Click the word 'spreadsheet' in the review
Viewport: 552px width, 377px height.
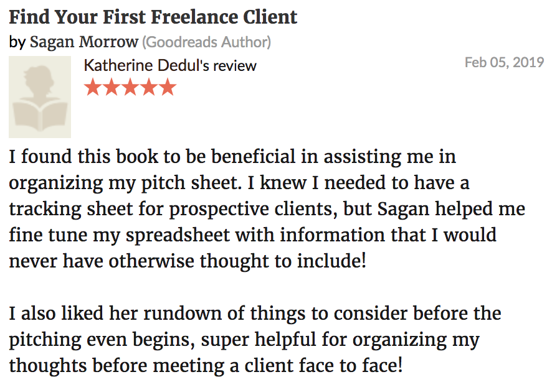pyautogui.click(x=178, y=235)
